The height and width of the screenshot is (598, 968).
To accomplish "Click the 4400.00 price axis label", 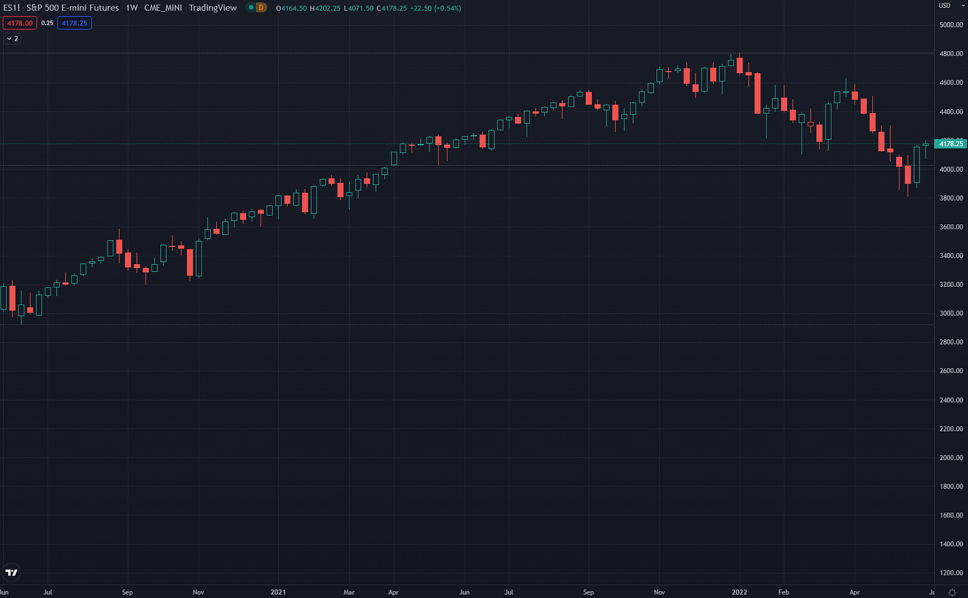I will pos(951,112).
